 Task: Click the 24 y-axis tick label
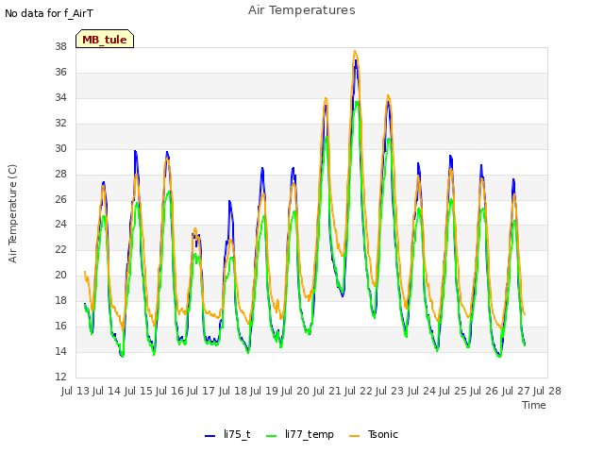(60, 225)
